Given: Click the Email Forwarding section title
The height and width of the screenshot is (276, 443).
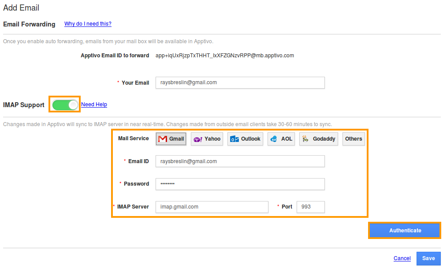Looking at the screenshot, I should click(x=29, y=24).
